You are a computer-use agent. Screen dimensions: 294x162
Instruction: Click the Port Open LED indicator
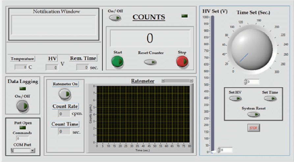[23, 128]
